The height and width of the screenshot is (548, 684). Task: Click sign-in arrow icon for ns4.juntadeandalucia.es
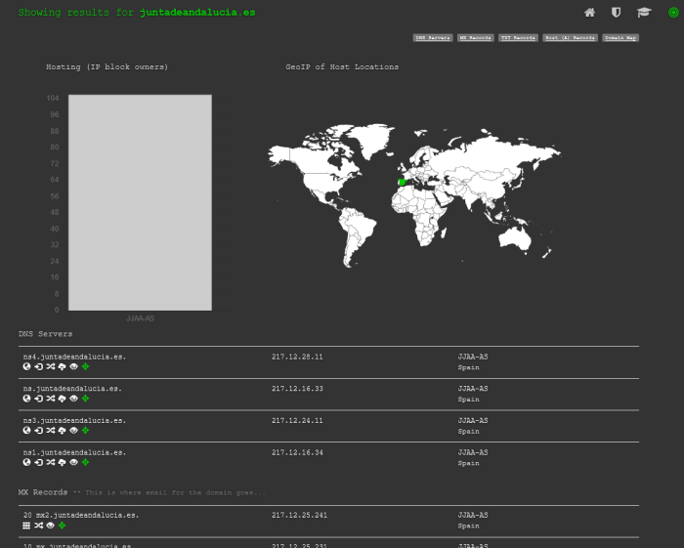pyautogui.click(x=38, y=366)
